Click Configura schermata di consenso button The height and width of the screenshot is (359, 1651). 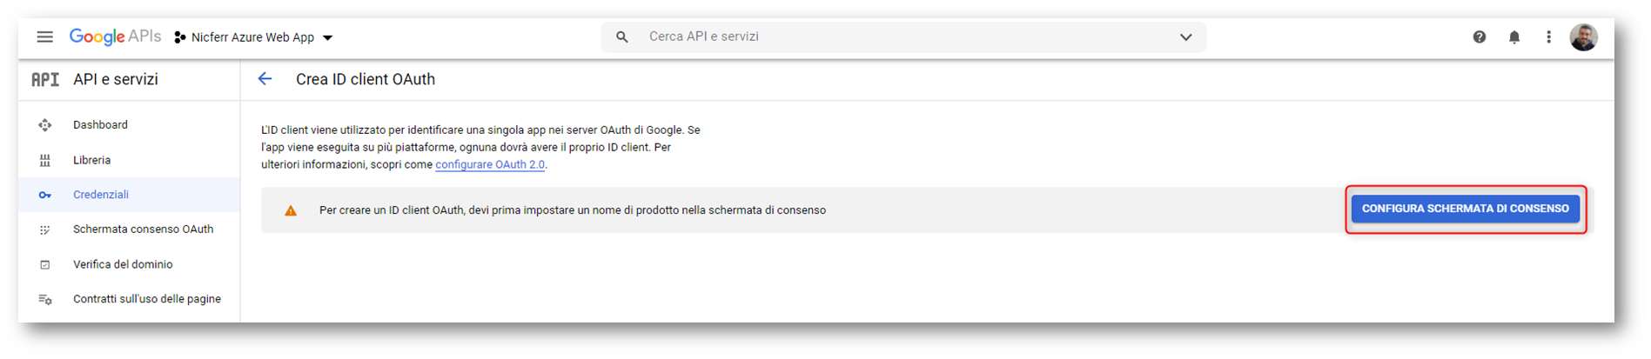coord(1466,209)
